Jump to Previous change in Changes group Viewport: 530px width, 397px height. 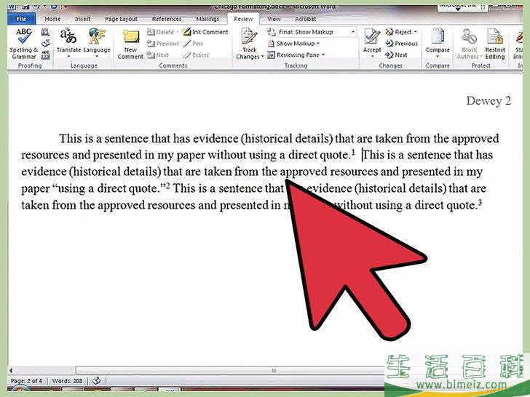[x=402, y=44]
